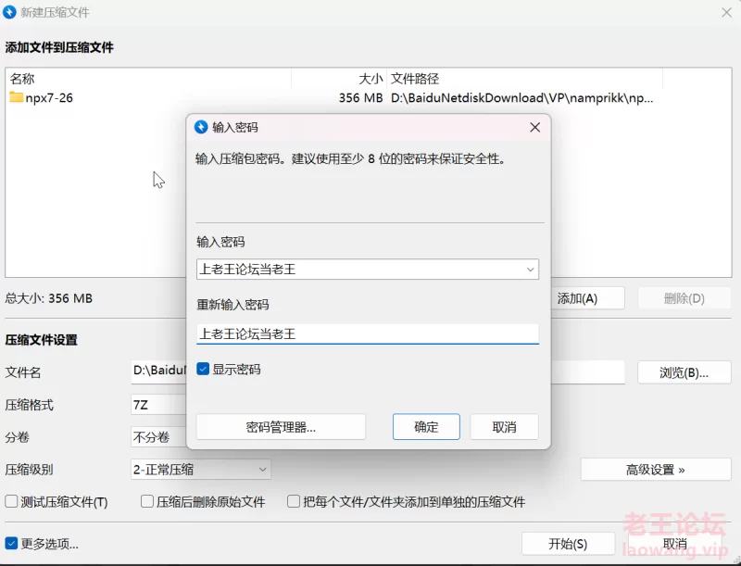Click the 添加(A) button
Image resolution: width=741 pixels, height=566 pixels.
587,298
